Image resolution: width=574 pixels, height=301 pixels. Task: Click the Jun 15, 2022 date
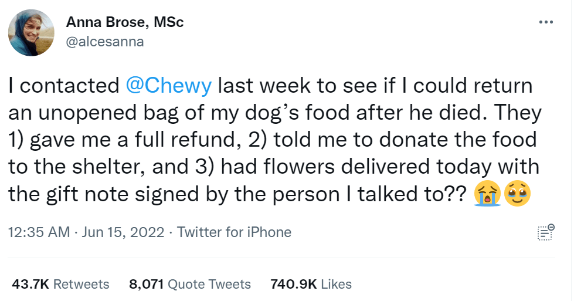click(x=123, y=232)
